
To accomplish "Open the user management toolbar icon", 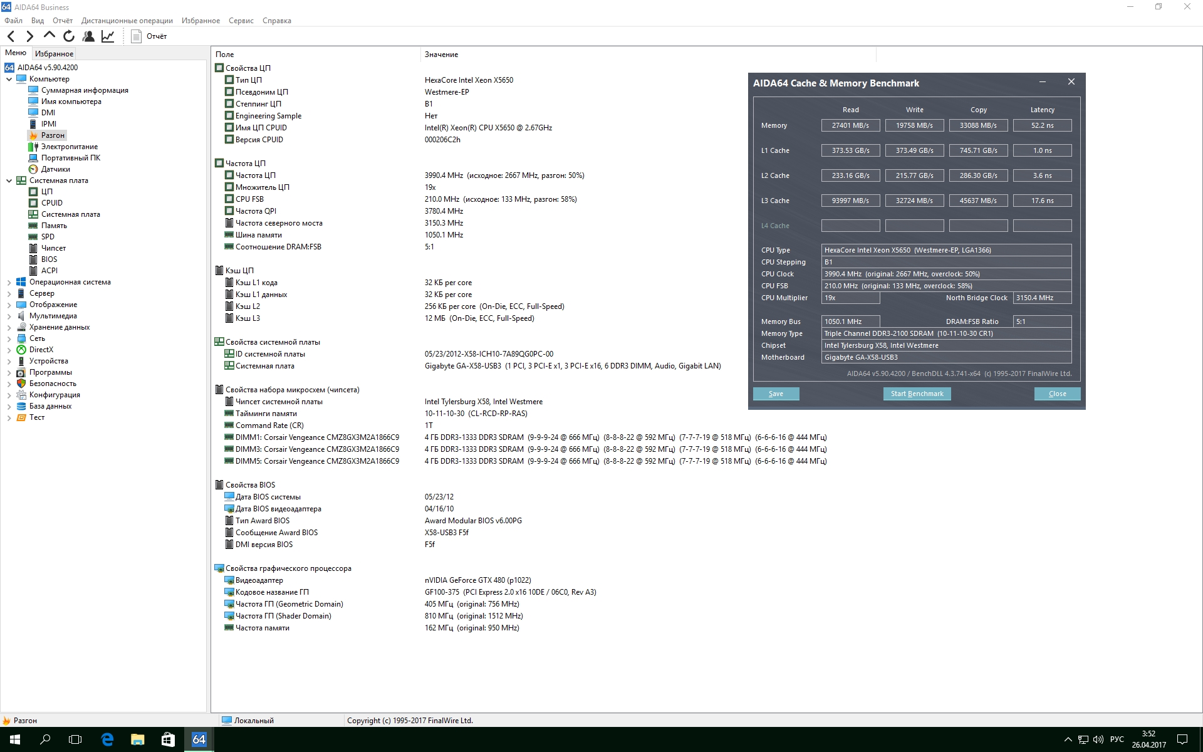I will 88,36.
